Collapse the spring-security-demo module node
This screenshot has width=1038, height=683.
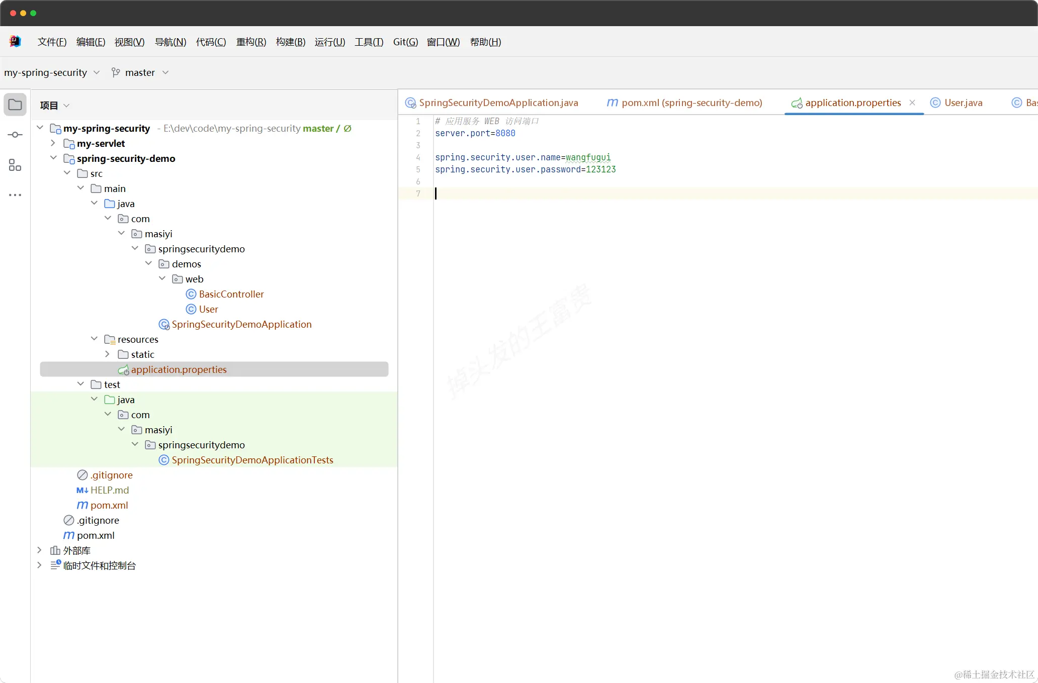pyautogui.click(x=53, y=158)
